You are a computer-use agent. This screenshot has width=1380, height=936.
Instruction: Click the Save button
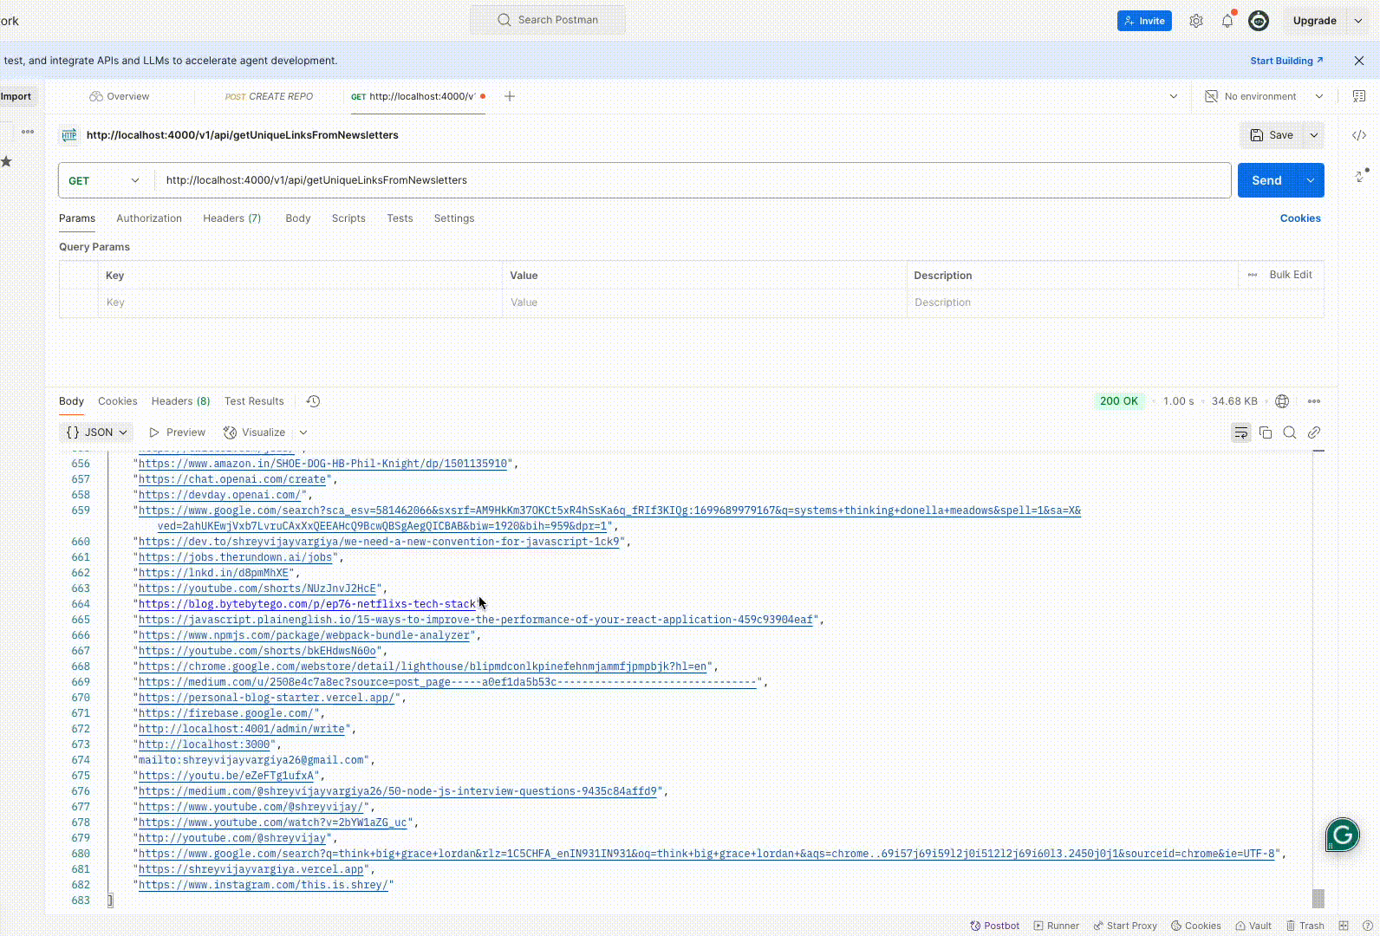tap(1272, 135)
